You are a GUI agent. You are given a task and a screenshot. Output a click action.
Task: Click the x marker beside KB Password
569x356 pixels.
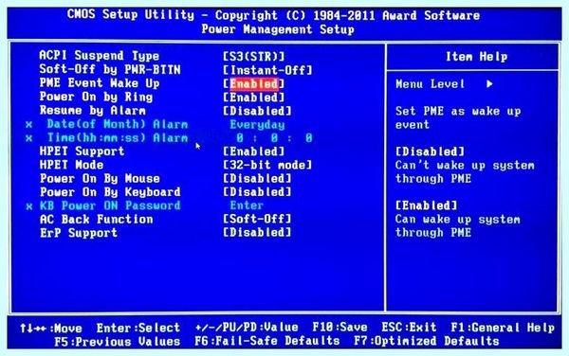29,206
